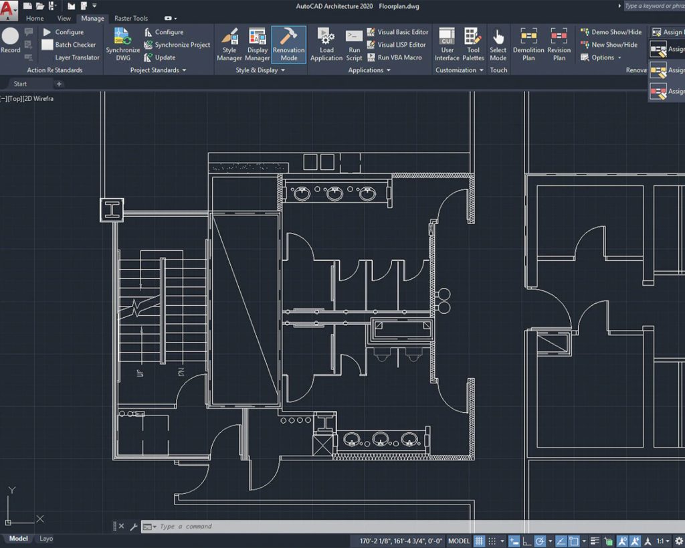685x548 pixels.
Task: Click Synchronize Project in Project Standards
Action: (177, 45)
